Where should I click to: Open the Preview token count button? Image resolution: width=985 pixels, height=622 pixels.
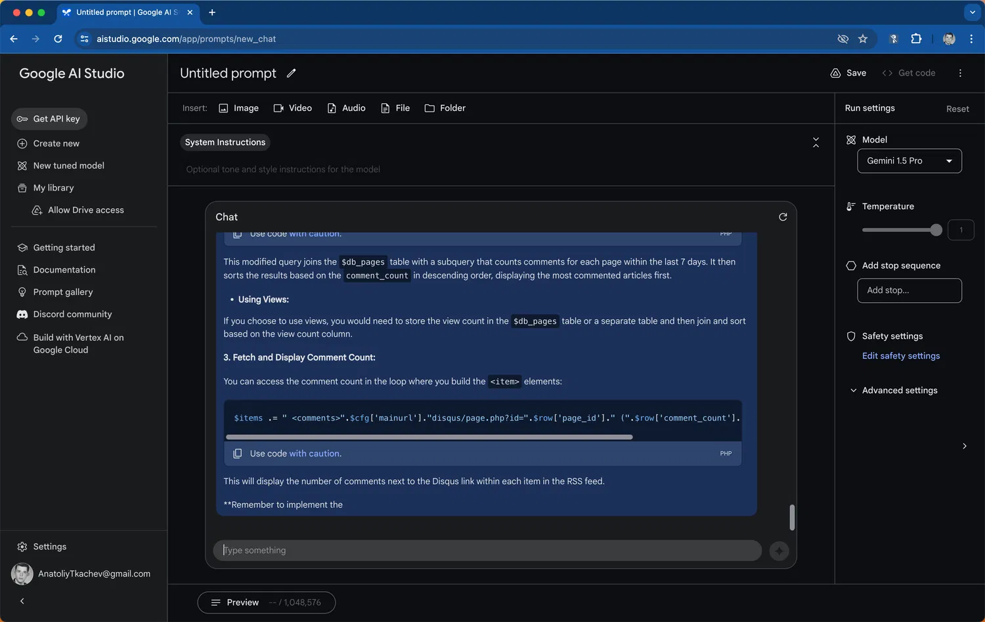coord(266,603)
